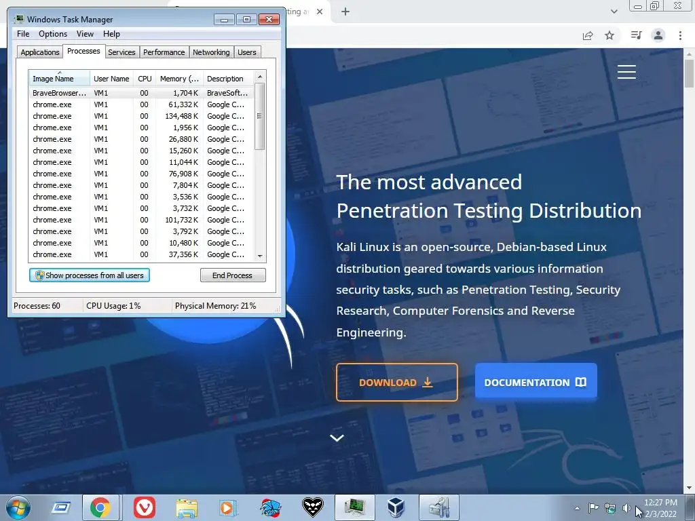This screenshot has width=695, height=521.
Task: Open Task Manager Help menu
Action: tap(111, 34)
